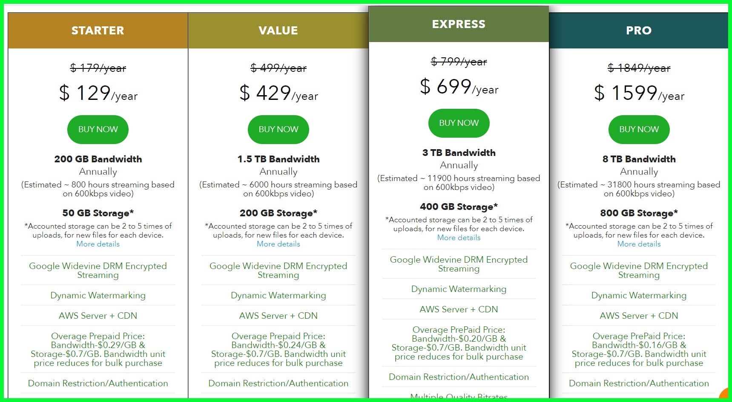Image resolution: width=732 pixels, height=402 pixels.
Task: Select the VALUE plan header
Action: (x=278, y=30)
